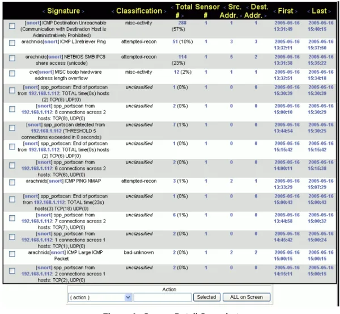
Task: Check the portscan TOTAL time(23s) row
Action: (x=12, y=199)
